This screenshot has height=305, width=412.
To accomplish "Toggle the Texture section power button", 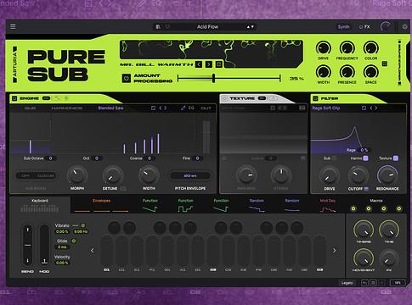I will (x=225, y=98).
